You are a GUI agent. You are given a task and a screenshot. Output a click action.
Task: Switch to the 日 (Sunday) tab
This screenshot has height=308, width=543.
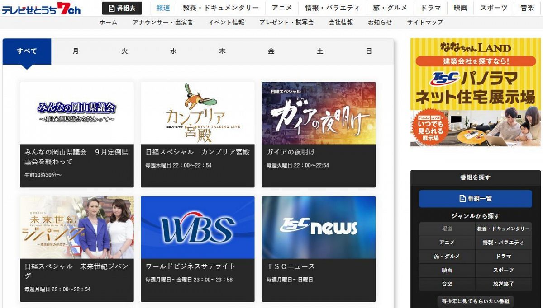click(369, 51)
